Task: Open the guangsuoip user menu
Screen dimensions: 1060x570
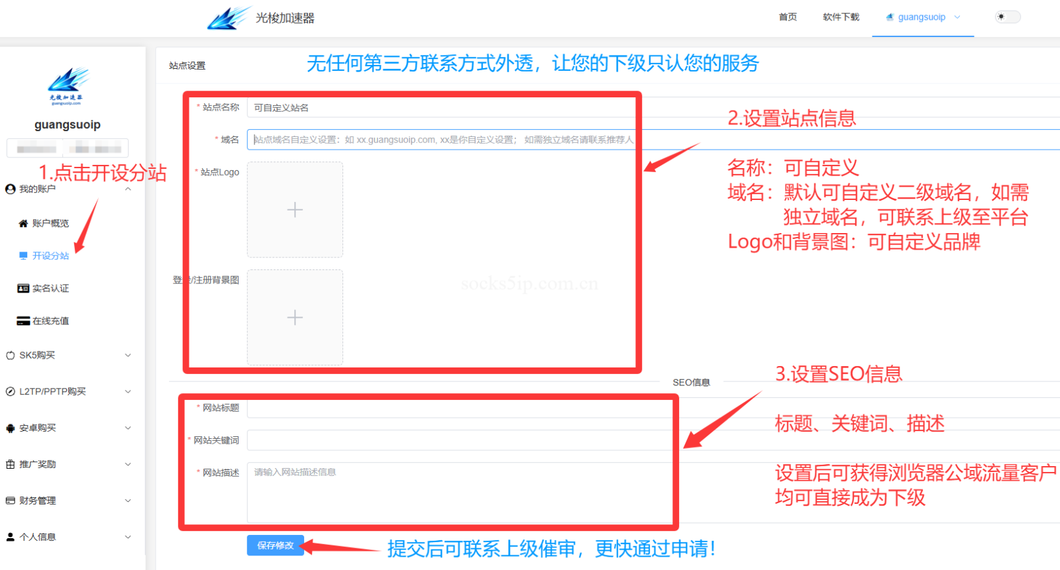Action: 923,17
